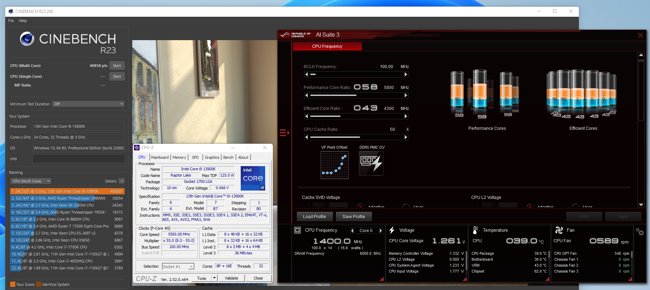Click the CPU Cache Ratio slider track

(x=356, y=137)
